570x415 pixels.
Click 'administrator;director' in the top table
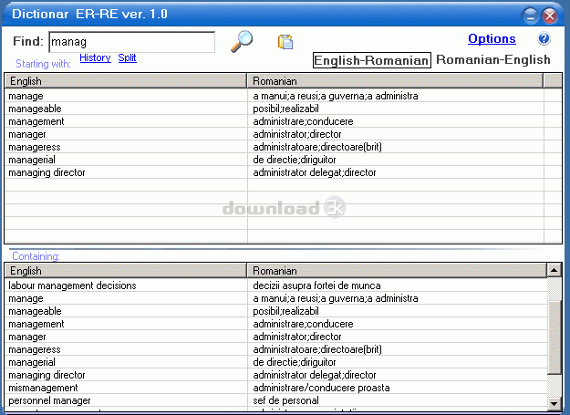click(297, 134)
